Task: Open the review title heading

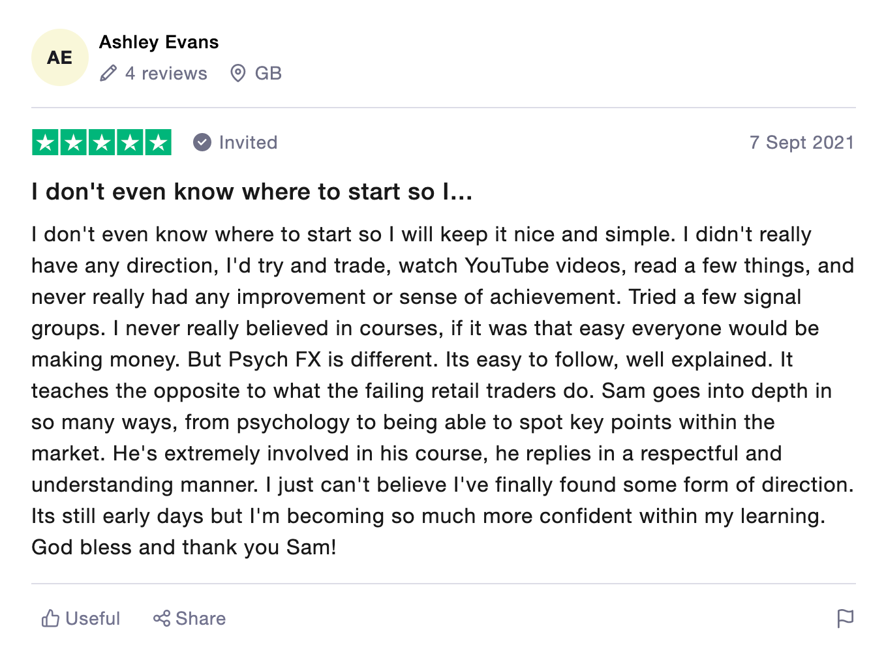Action: (252, 192)
